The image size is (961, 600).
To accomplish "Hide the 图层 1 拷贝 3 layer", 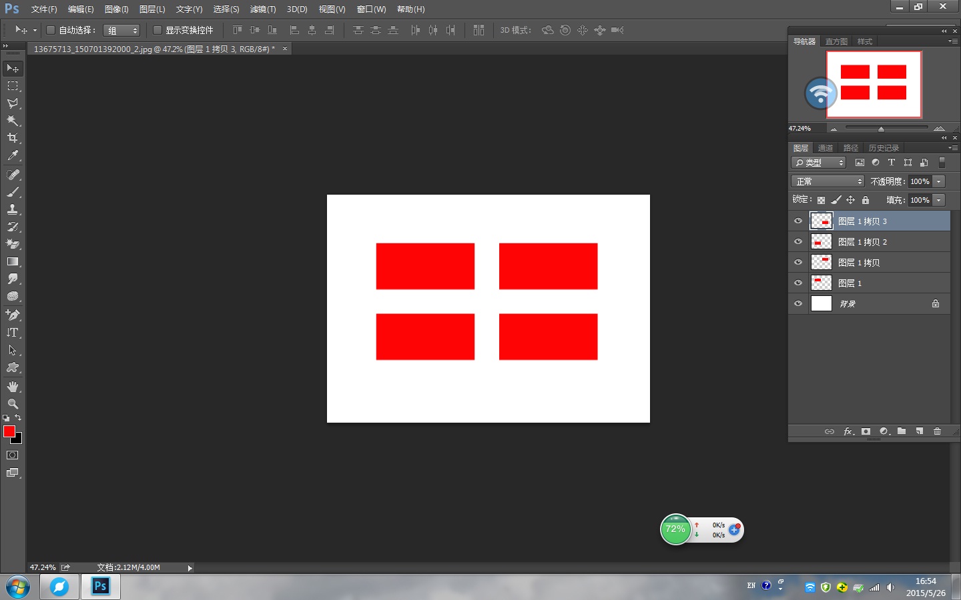I will [798, 221].
